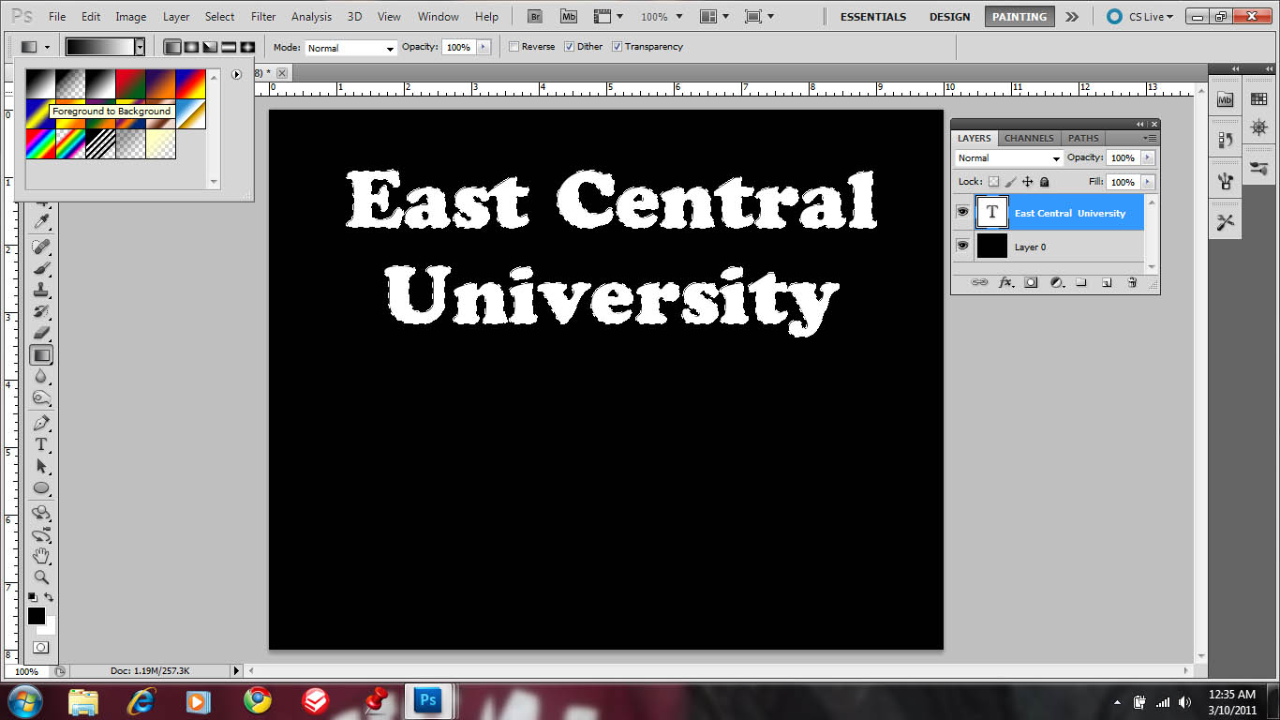Open the Tool Presets panel icon
1280x720 pixels.
1226,222
